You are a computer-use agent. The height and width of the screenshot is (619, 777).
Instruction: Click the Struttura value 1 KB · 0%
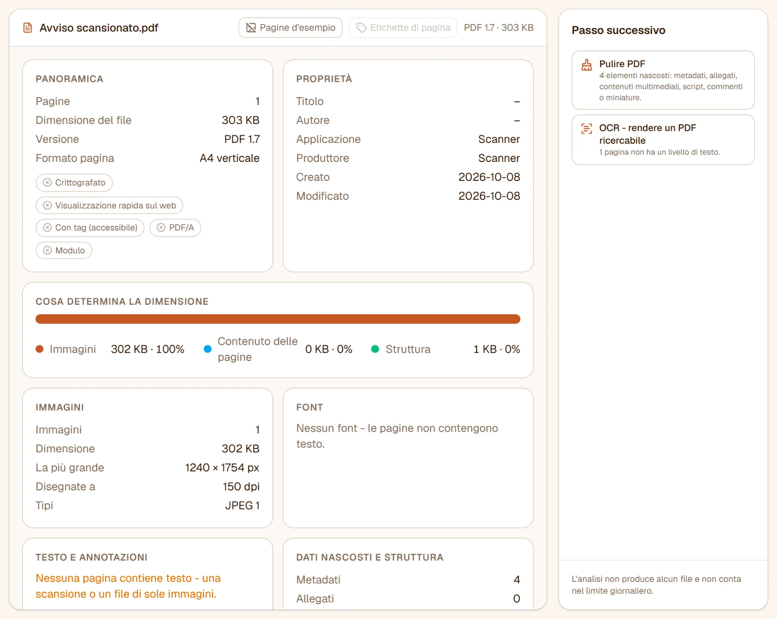(x=497, y=349)
